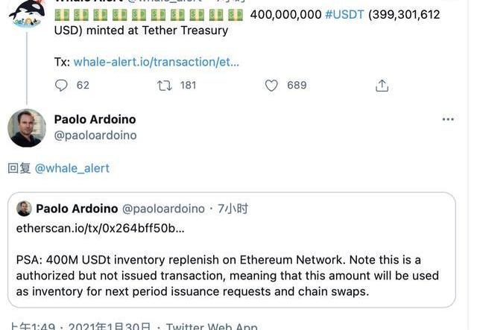Share the Whale Alert tweet
This screenshot has height=330, width=477.
(382, 86)
